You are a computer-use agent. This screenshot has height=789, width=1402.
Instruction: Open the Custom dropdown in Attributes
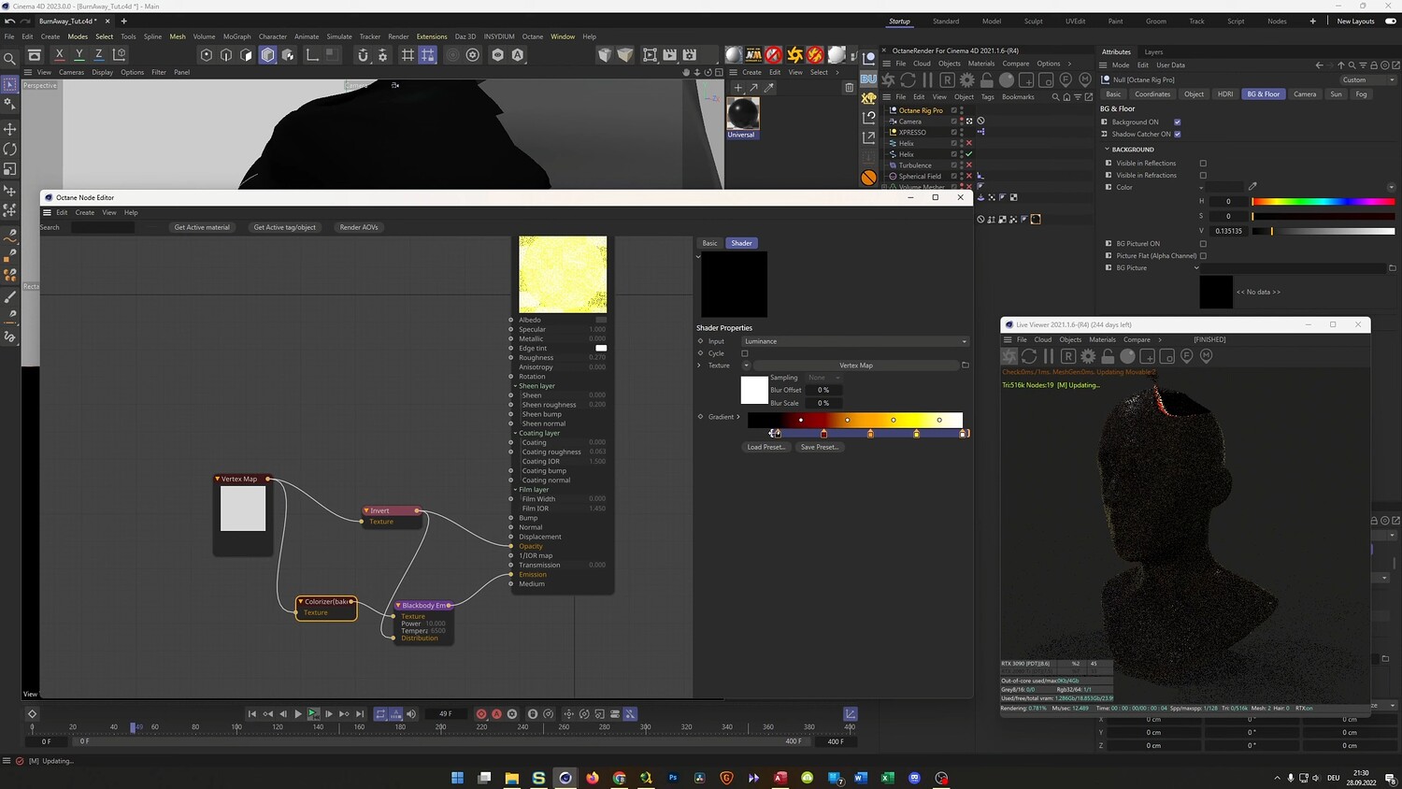(x=1368, y=80)
